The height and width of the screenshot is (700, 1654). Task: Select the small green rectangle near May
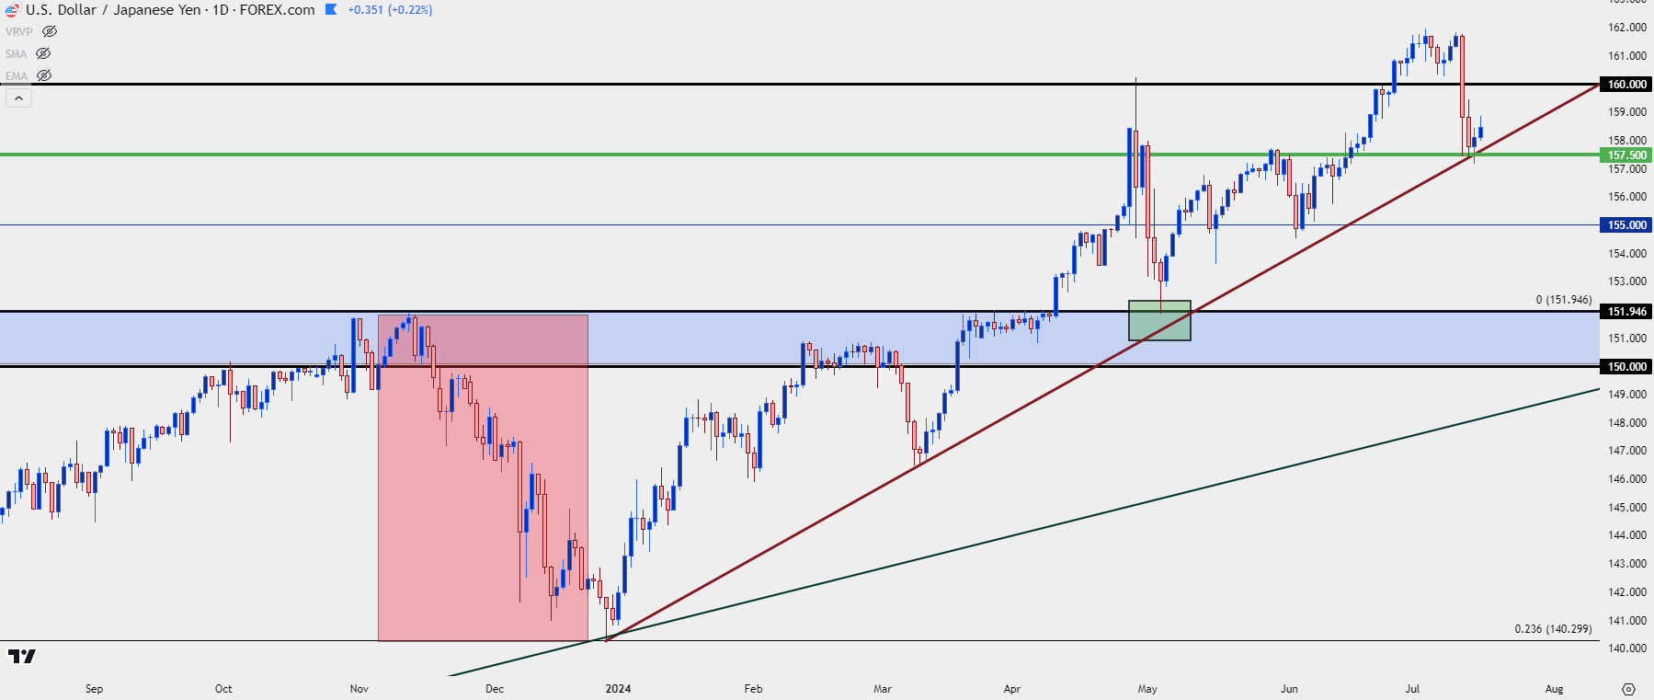[x=1159, y=320]
